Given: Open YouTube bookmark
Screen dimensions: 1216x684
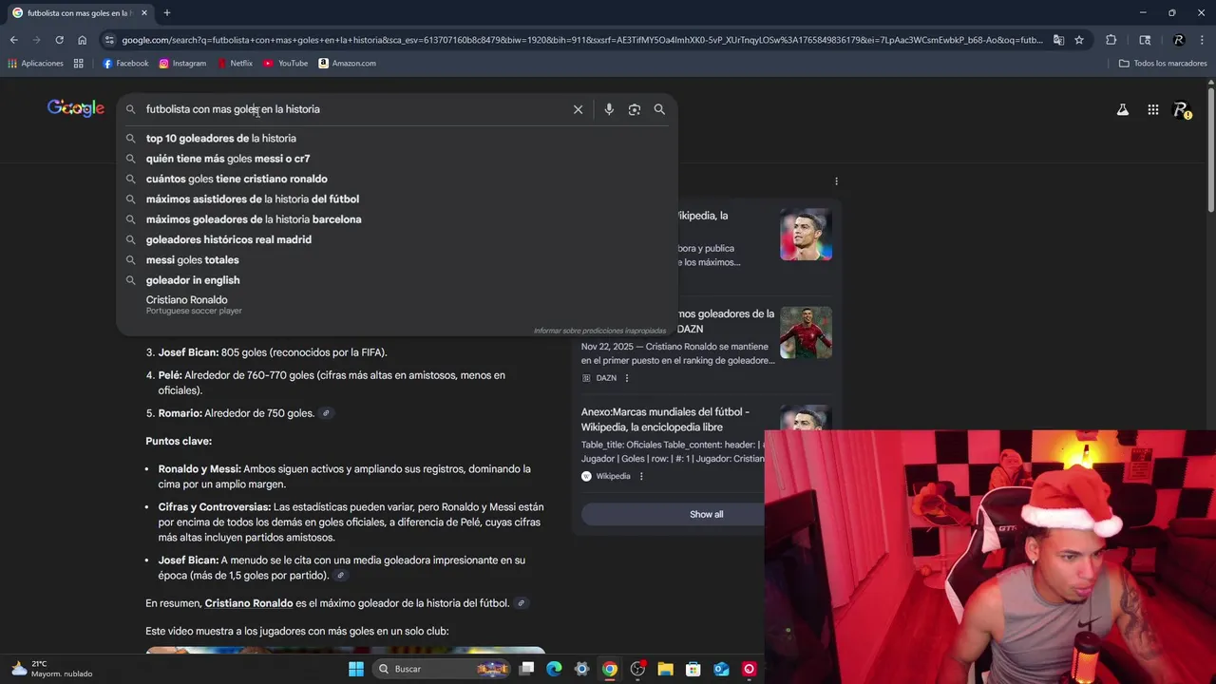Looking at the screenshot, I should tap(286, 64).
